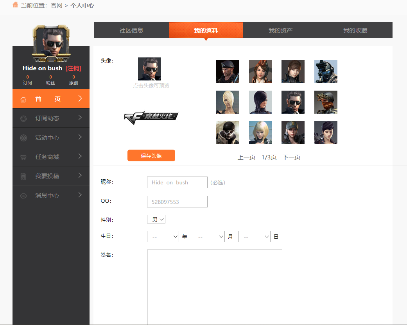
Task: Click the 点击头像可预览 hint text
Action: pyautogui.click(x=151, y=86)
